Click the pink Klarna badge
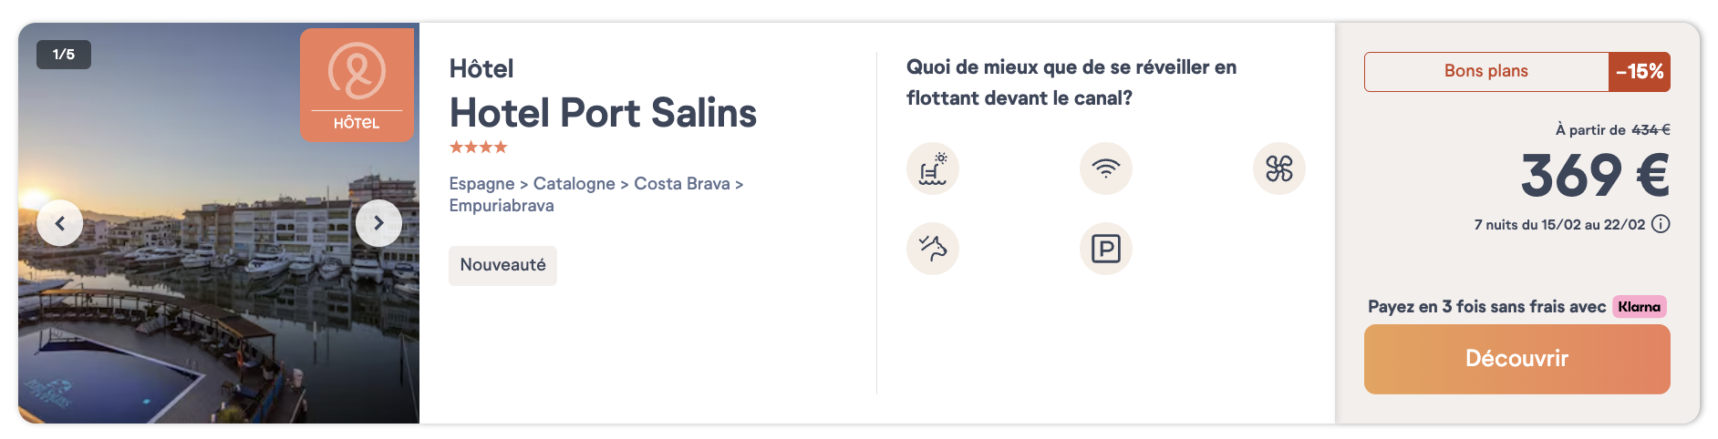 [1639, 307]
